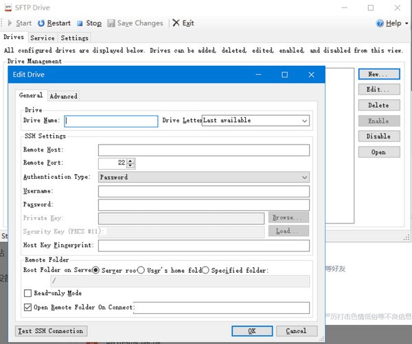
Task: Click the Edit... drive button
Action: pyautogui.click(x=379, y=89)
